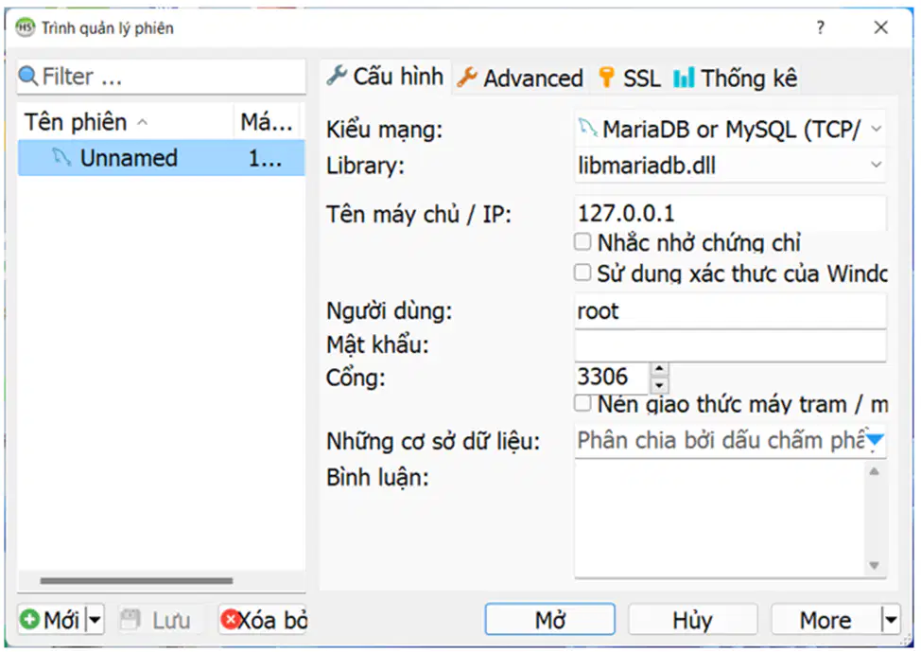Click the Má... column header
921x652 pixels.
268,122
